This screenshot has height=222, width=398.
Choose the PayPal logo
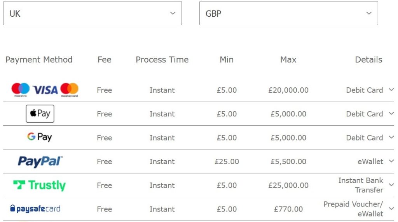click(40, 161)
